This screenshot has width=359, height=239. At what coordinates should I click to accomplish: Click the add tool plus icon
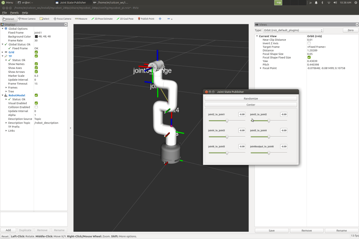[160, 19]
